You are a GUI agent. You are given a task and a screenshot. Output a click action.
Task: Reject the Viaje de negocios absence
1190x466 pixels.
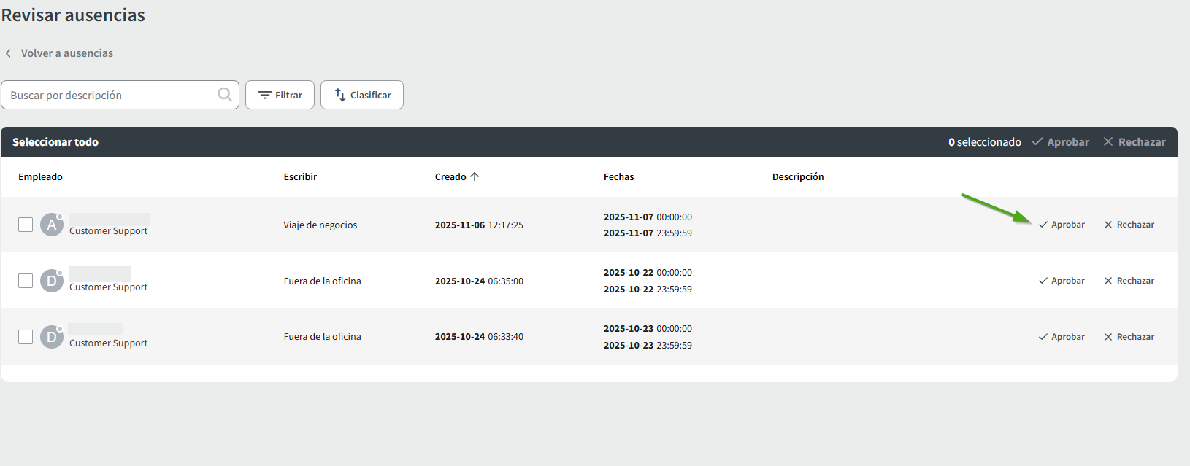pyautogui.click(x=1129, y=225)
